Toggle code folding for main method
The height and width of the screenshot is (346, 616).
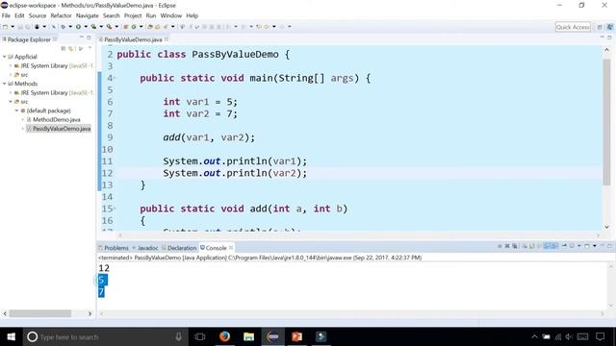tap(115, 78)
